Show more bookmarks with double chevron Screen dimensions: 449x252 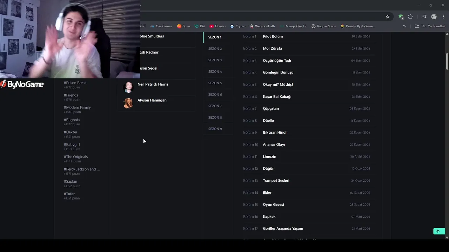[x=404, y=26]
